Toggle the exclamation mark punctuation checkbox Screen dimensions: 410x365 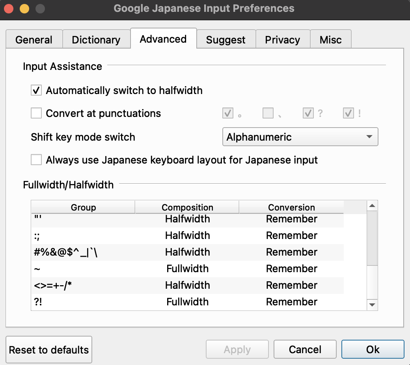[x=348, y=113]
